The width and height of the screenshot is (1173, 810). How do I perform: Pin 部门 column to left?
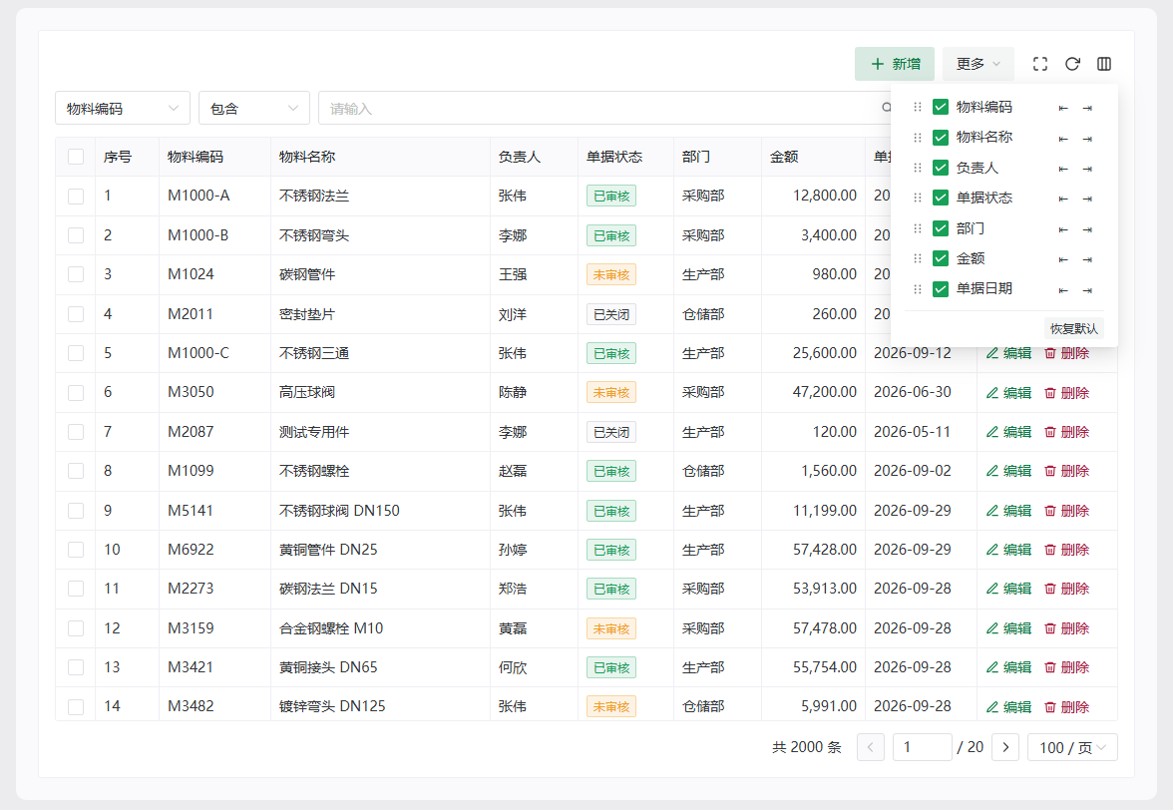coord(1063,229)
